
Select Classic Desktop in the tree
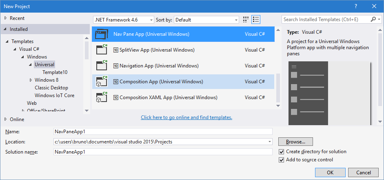(x=51, y=88)
